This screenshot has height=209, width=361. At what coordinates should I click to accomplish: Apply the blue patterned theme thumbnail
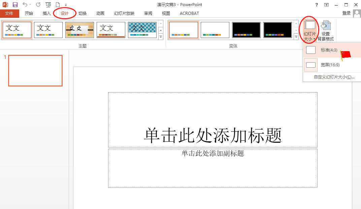pos(142,30)
